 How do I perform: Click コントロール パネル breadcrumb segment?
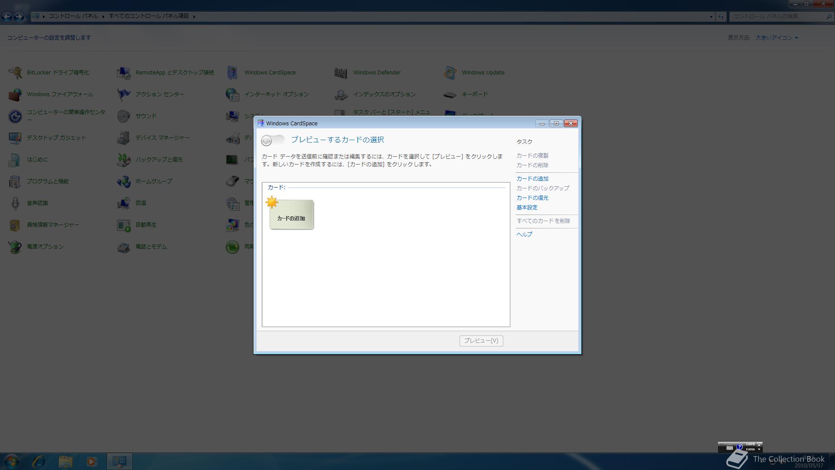tap(73, 16)
